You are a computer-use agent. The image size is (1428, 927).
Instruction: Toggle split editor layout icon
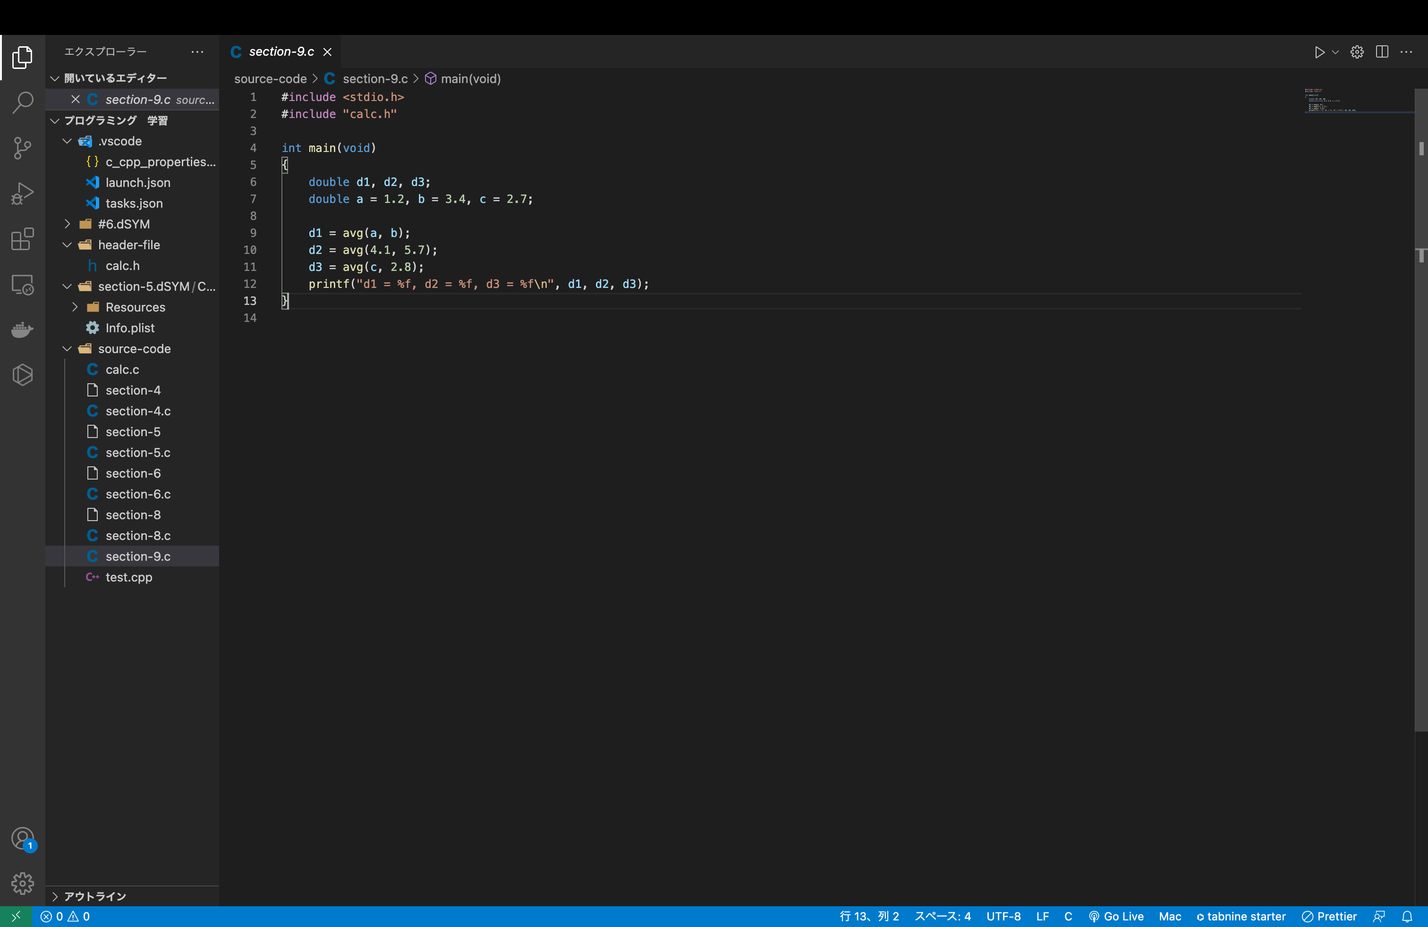1382,52
